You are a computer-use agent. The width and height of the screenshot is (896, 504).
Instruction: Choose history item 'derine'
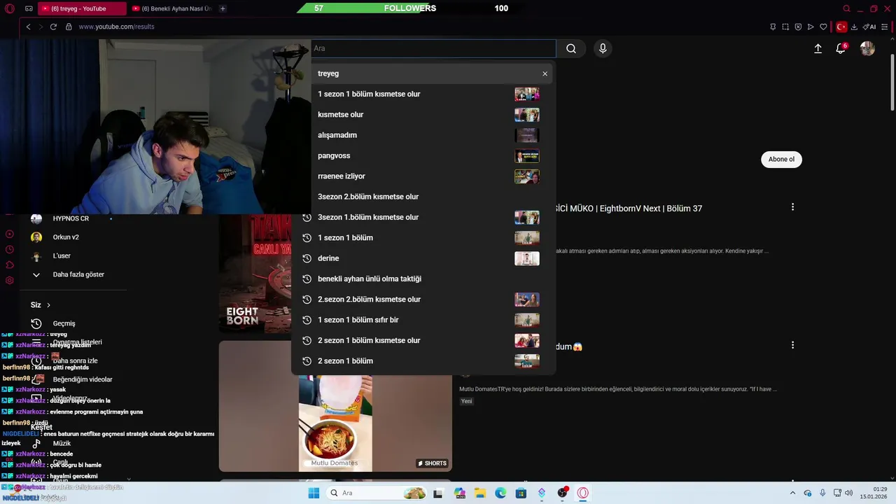(423, 258)
